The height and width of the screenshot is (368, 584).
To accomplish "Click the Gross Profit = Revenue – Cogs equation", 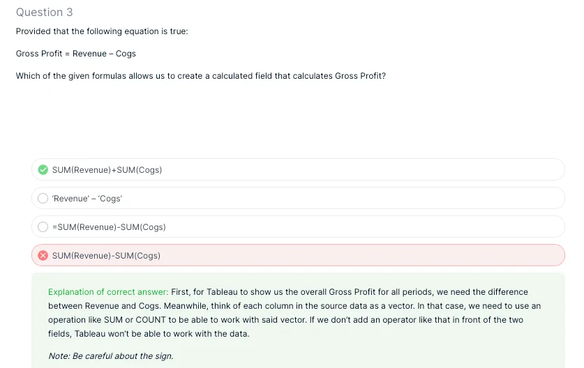I will (76, 54).
